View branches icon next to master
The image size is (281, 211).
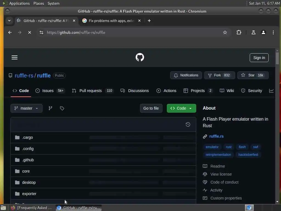(50, 108)
